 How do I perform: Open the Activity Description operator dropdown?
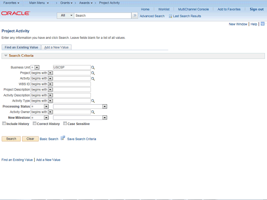pos(41,95)
